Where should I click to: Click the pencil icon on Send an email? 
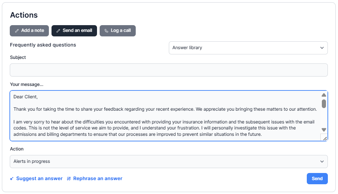[58, 31]
